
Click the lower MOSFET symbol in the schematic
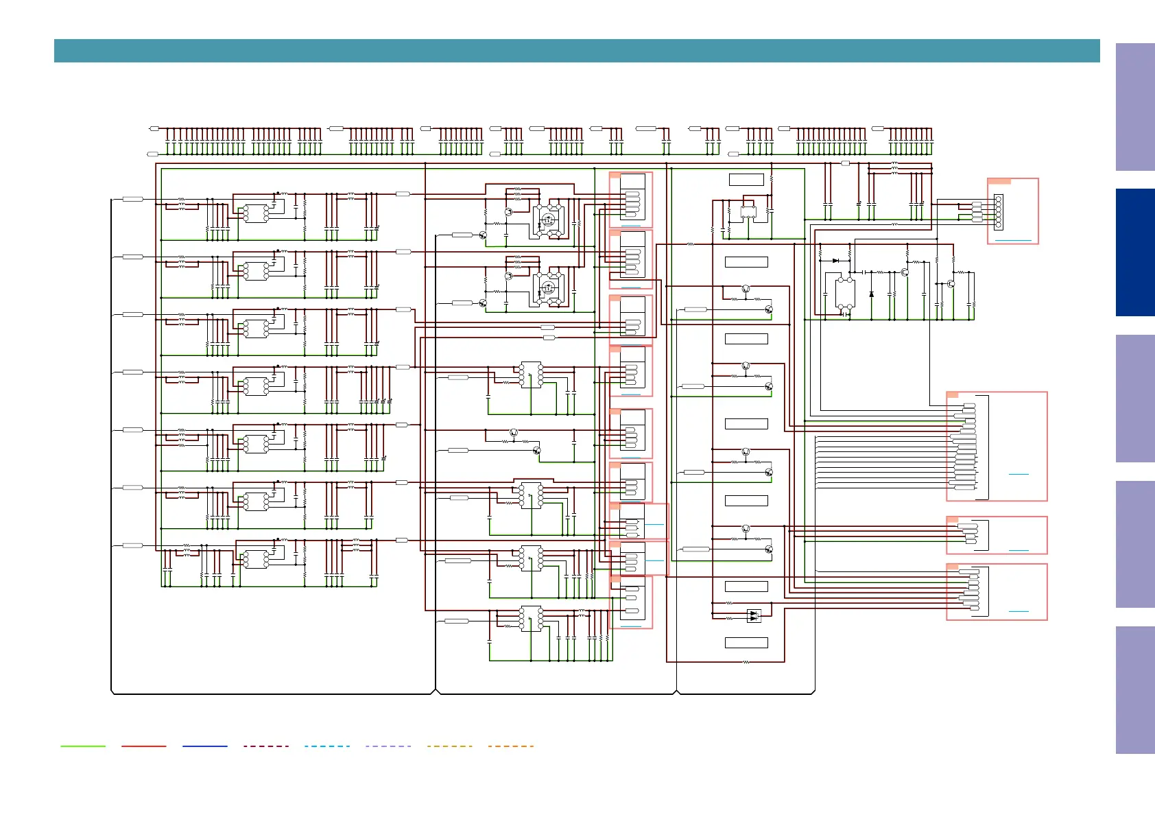(548, 287)
